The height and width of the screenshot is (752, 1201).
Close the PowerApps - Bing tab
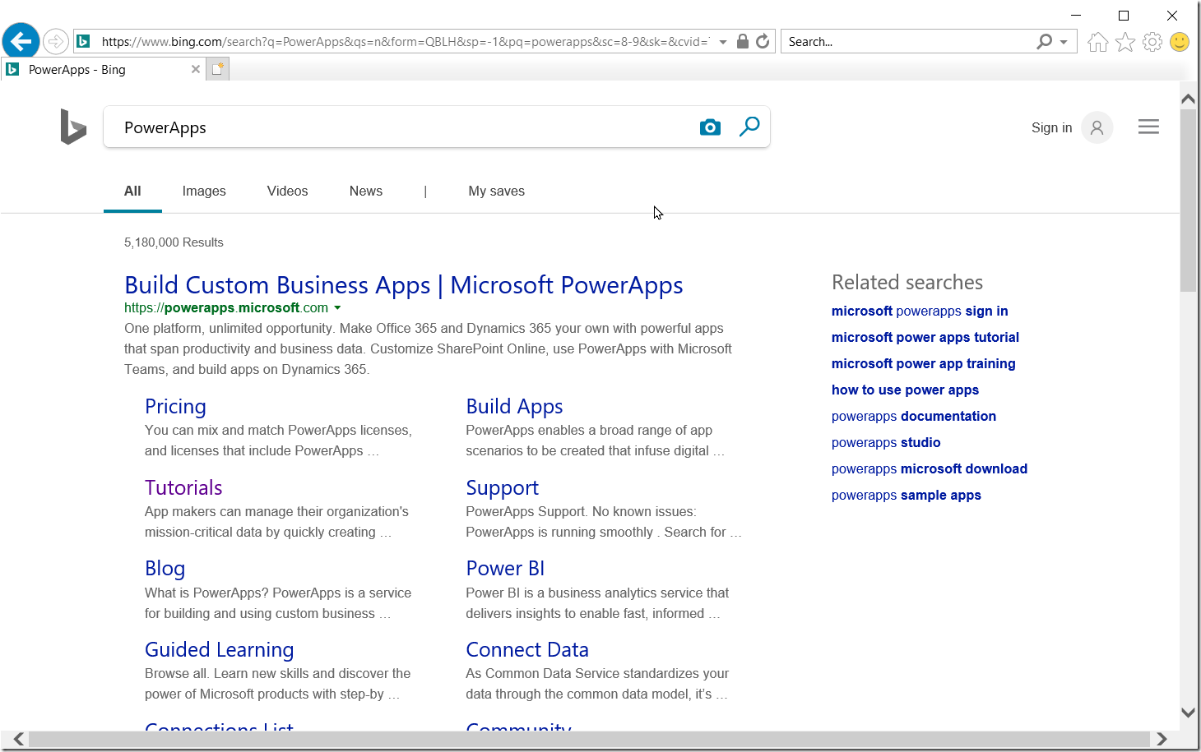pos(196,69)
